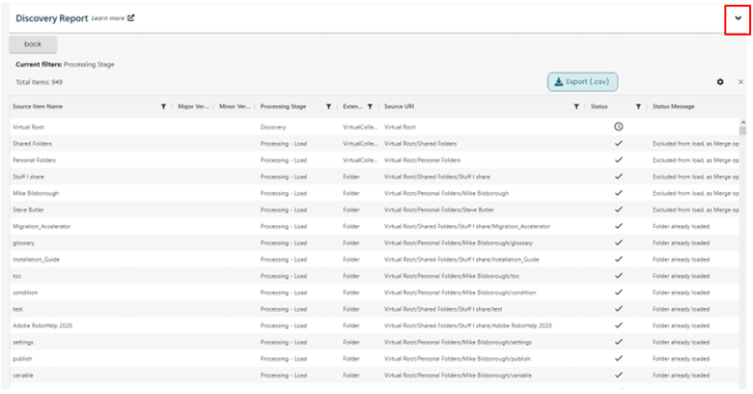Select the Virtual Root item name cell
The height and width of the screenshot is (394, 753).
point(28,127)
